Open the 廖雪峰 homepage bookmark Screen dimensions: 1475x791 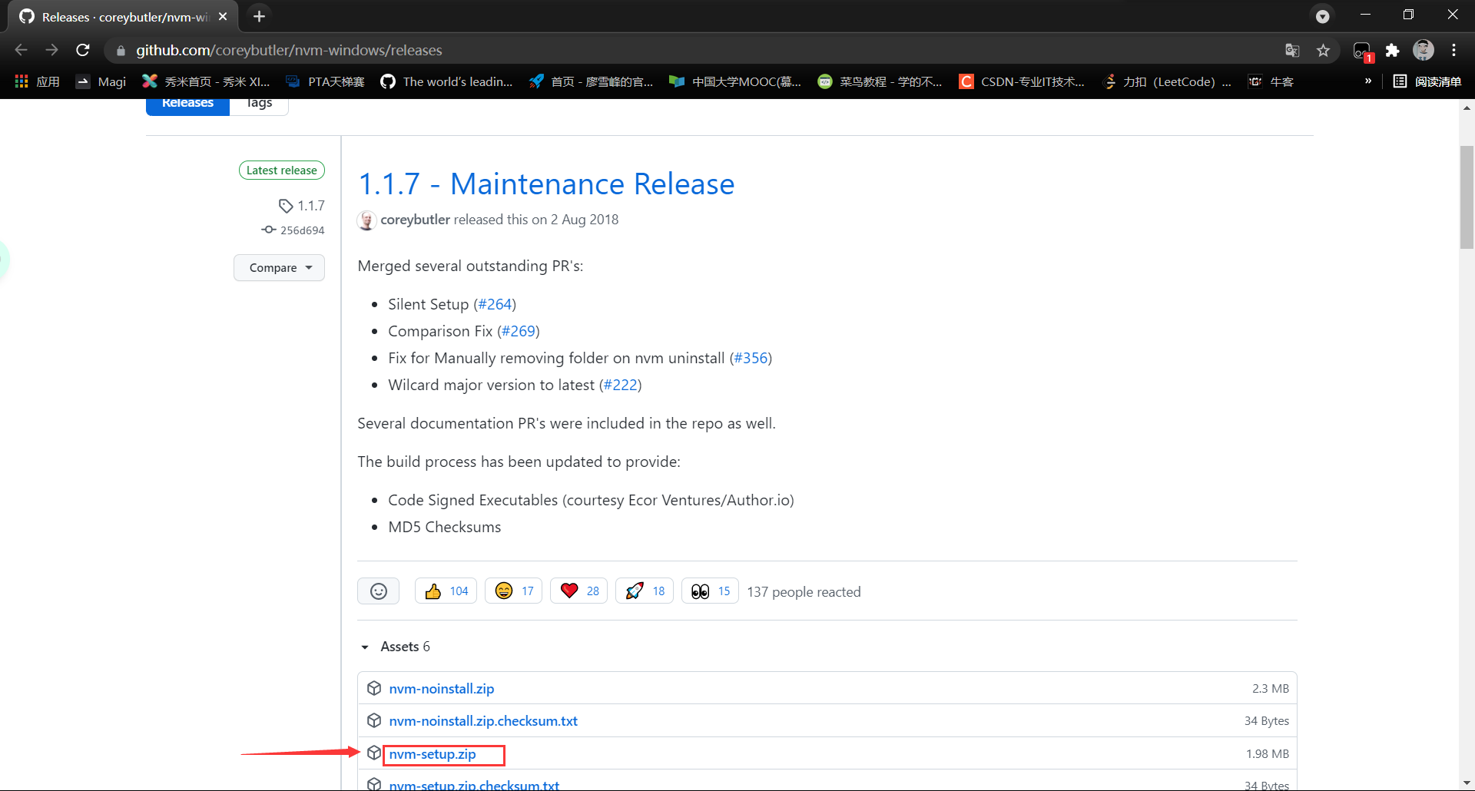pyautogui.click(x=591, y=81)
